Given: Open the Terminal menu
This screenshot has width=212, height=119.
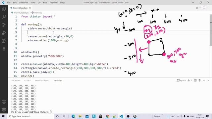Looking at the screenshot, I should (53, 2).
